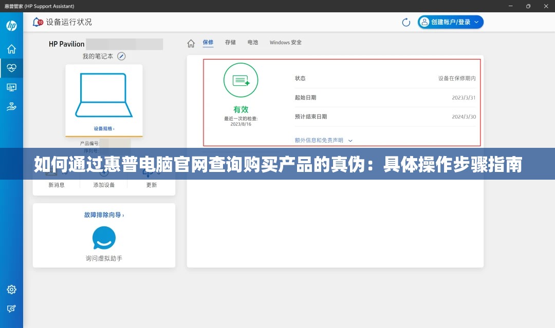Select the device health heart icon

coord(11,68)
